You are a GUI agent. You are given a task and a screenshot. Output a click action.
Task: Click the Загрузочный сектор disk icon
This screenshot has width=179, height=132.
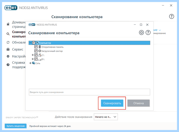[x=40, y=51]
